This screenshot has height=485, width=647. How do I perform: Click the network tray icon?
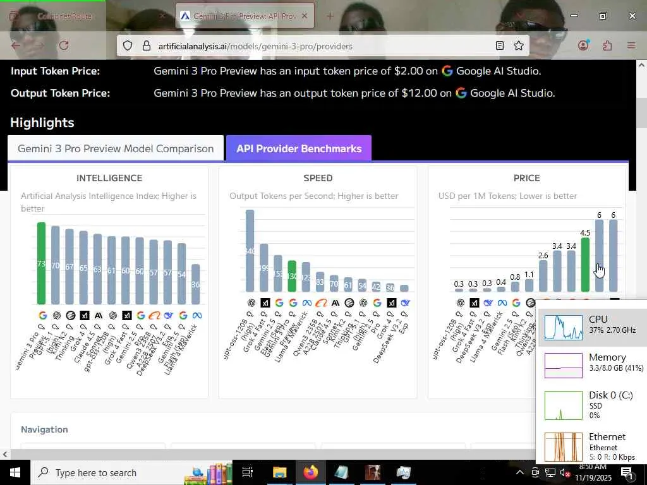[550, 472]
